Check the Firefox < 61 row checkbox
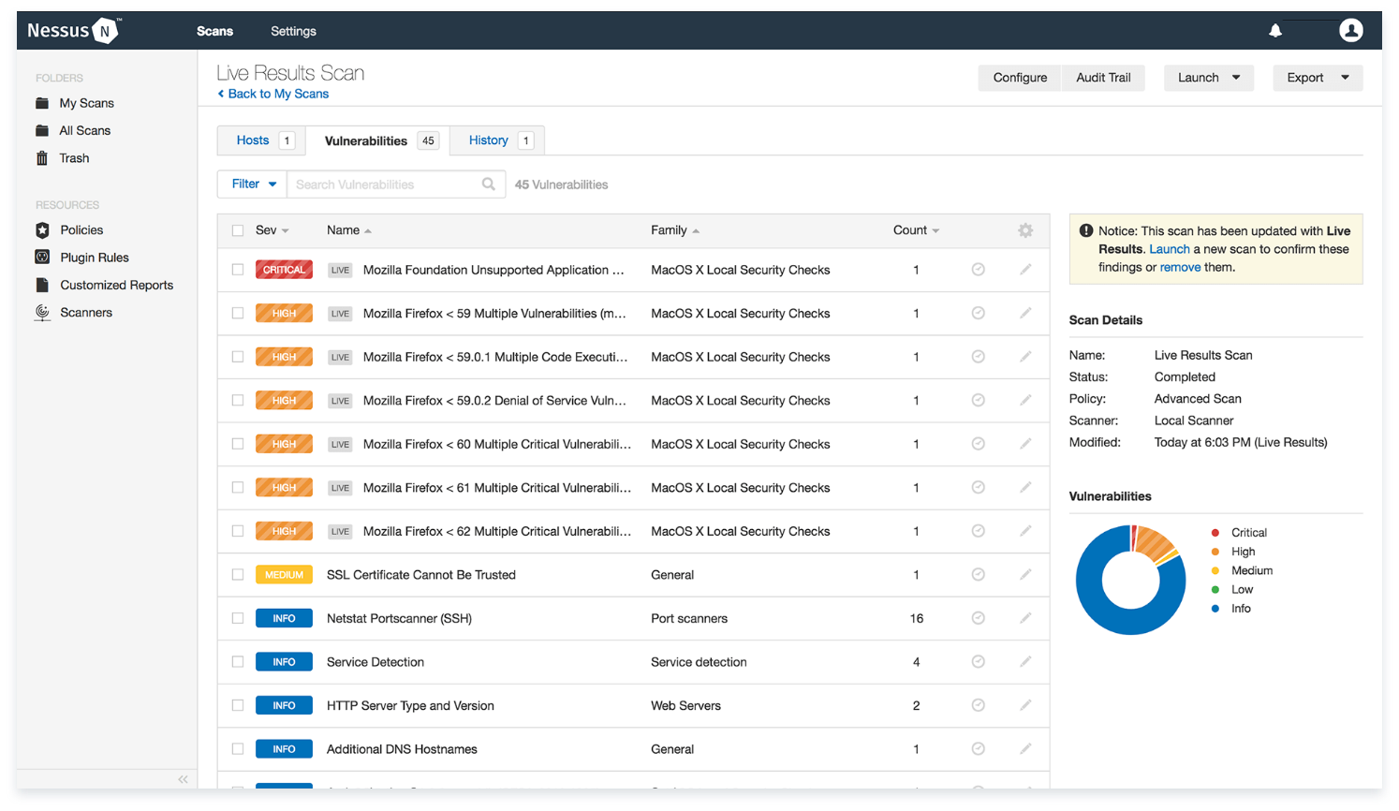The image size is (1399, 811). (x=238, y=487)
